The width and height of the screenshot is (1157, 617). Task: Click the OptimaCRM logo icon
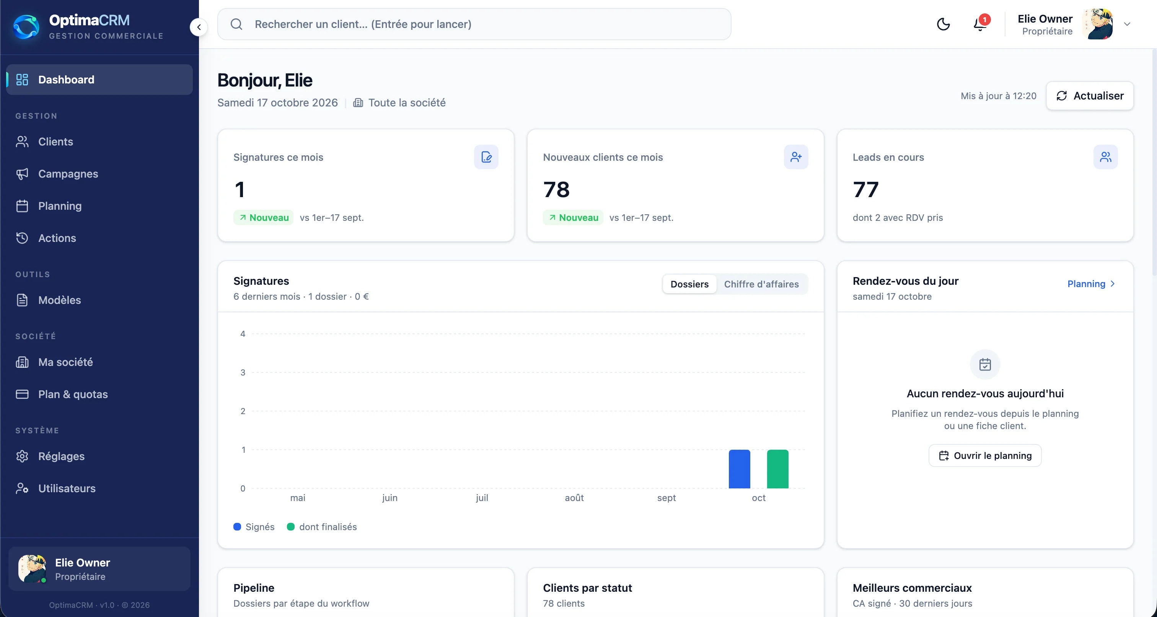tap(26, 27)
